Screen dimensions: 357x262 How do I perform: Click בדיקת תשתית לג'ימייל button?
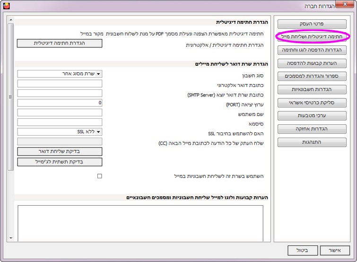click(x=60, y=162)
